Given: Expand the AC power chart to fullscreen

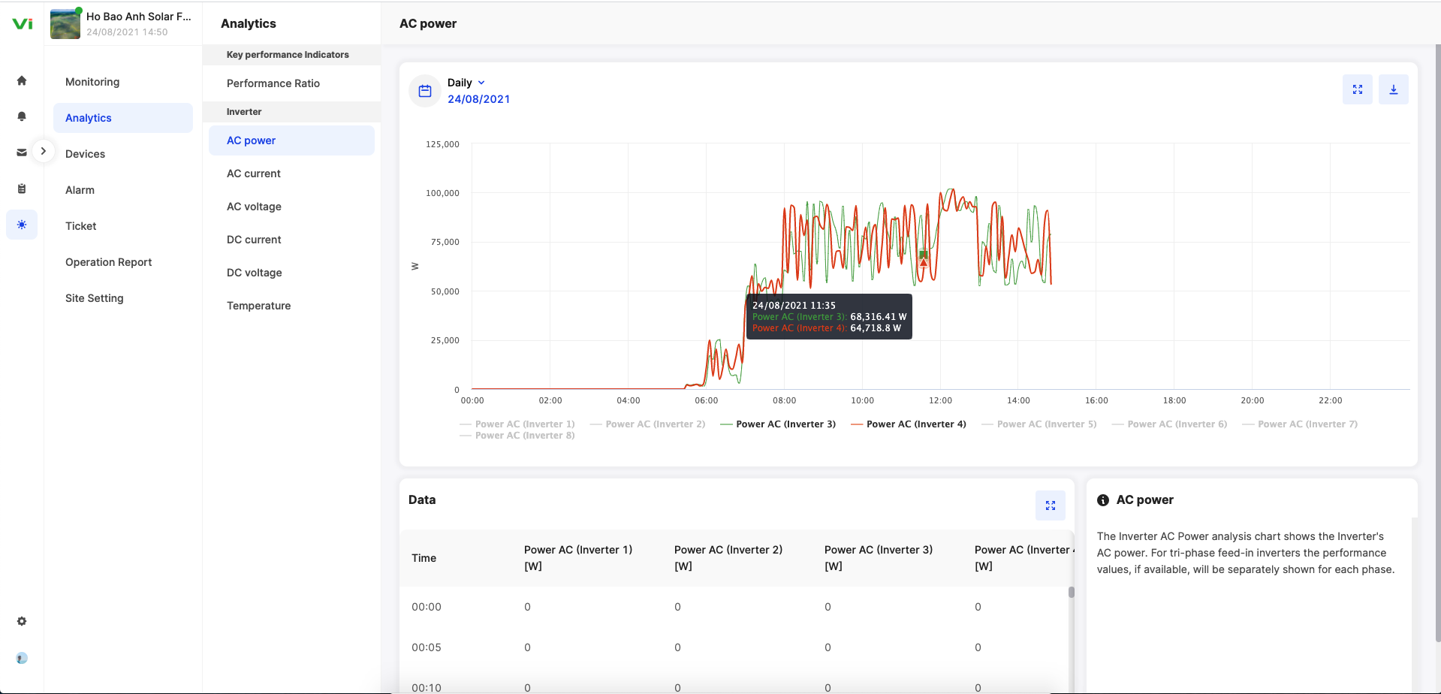Looking at the screenshot, I should pyautogui.click(x=1357, y=89).
